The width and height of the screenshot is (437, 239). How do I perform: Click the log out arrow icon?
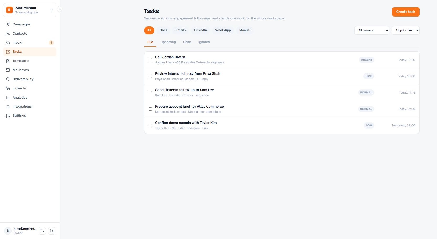coord(52,231)
